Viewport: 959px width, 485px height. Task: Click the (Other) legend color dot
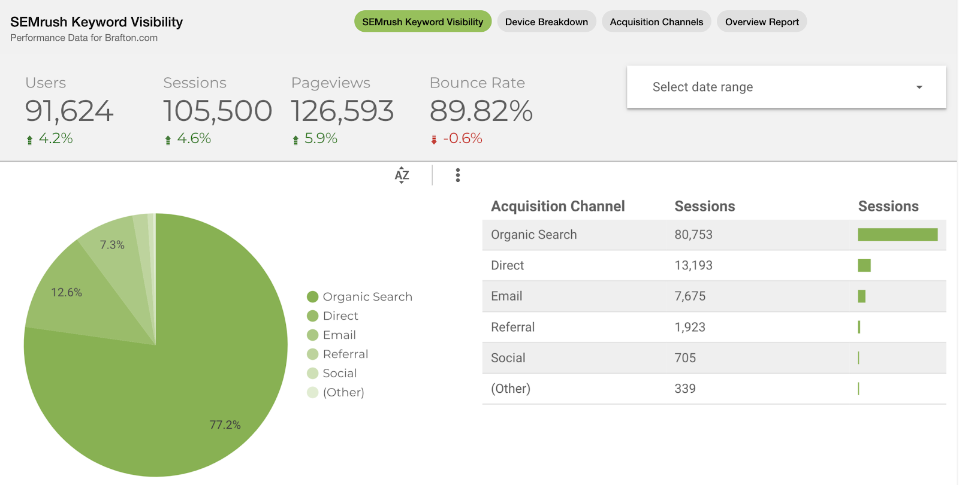(312, 393)
